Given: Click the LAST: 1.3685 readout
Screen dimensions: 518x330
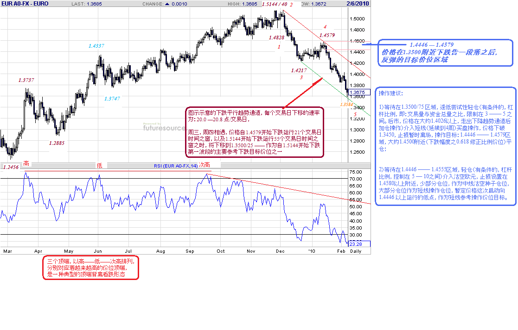Looking at the screenshot, I should click(x=87, y=4).
